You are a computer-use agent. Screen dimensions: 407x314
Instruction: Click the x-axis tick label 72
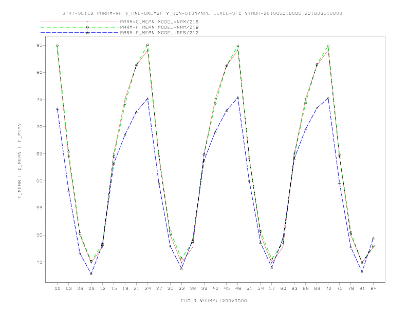pos(328,288)
